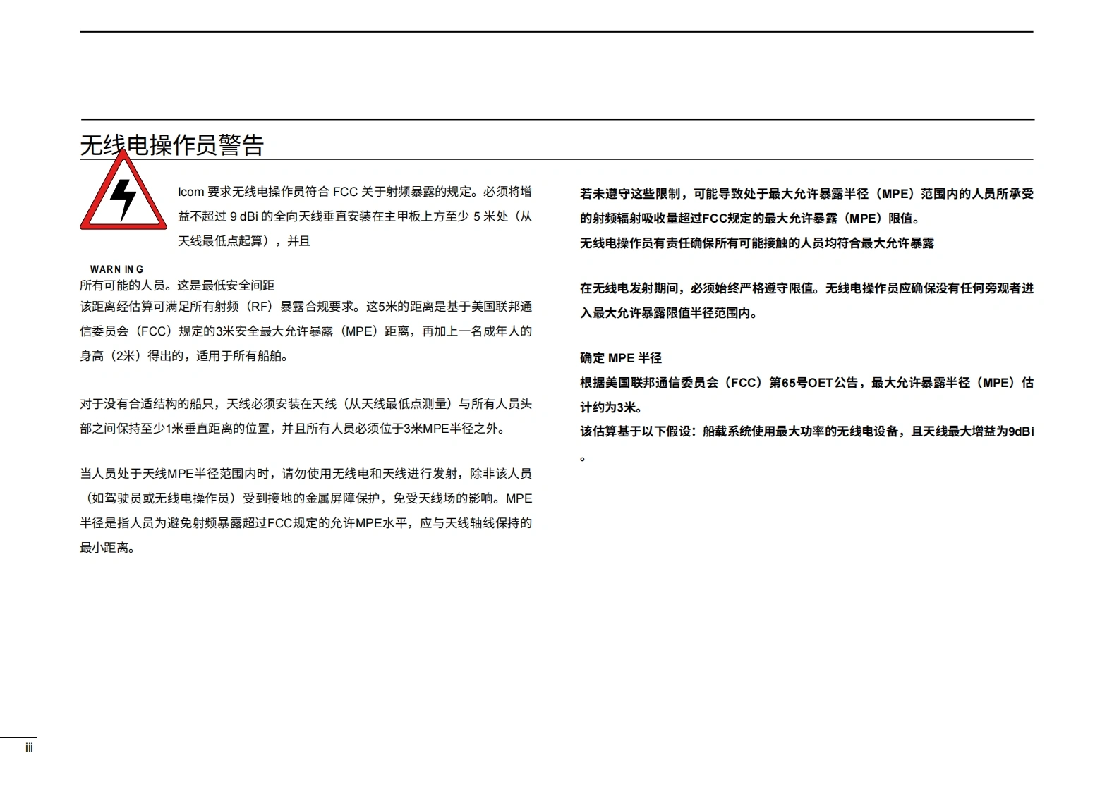Click the WARNING label under the triangle
1119x791 pixels.
tap(116, 269)
